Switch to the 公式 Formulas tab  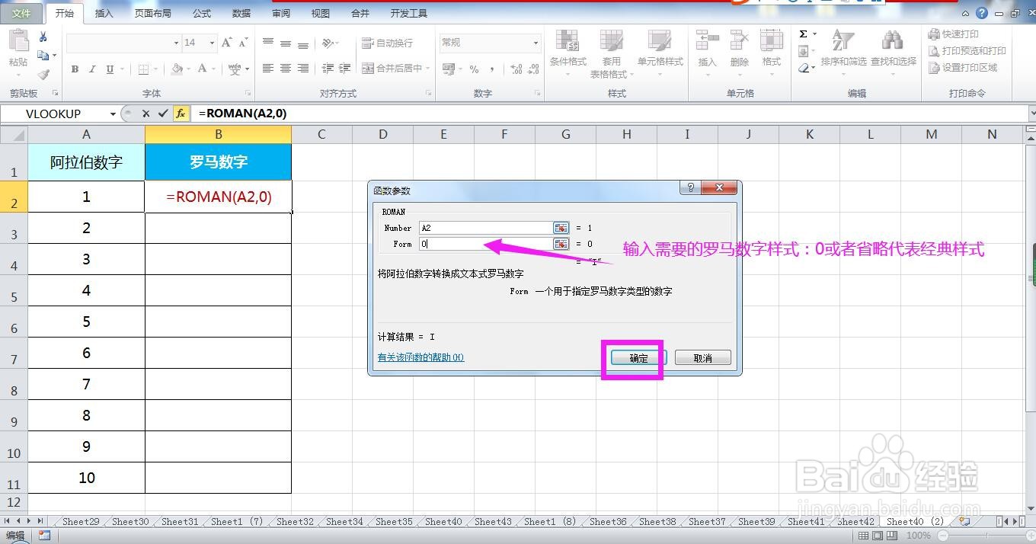click(202, 13)
